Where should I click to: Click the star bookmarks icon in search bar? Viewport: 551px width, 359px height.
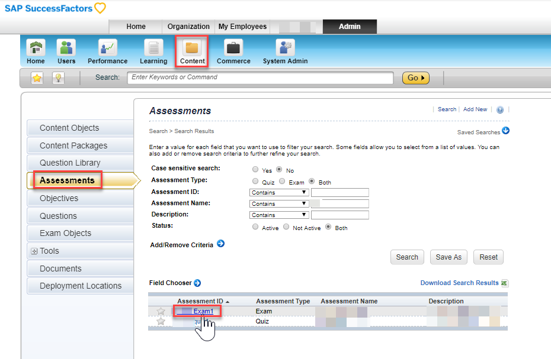click(37, 77)
